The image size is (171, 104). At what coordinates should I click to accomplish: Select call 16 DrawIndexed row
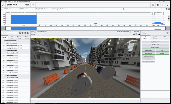[15, 95]
